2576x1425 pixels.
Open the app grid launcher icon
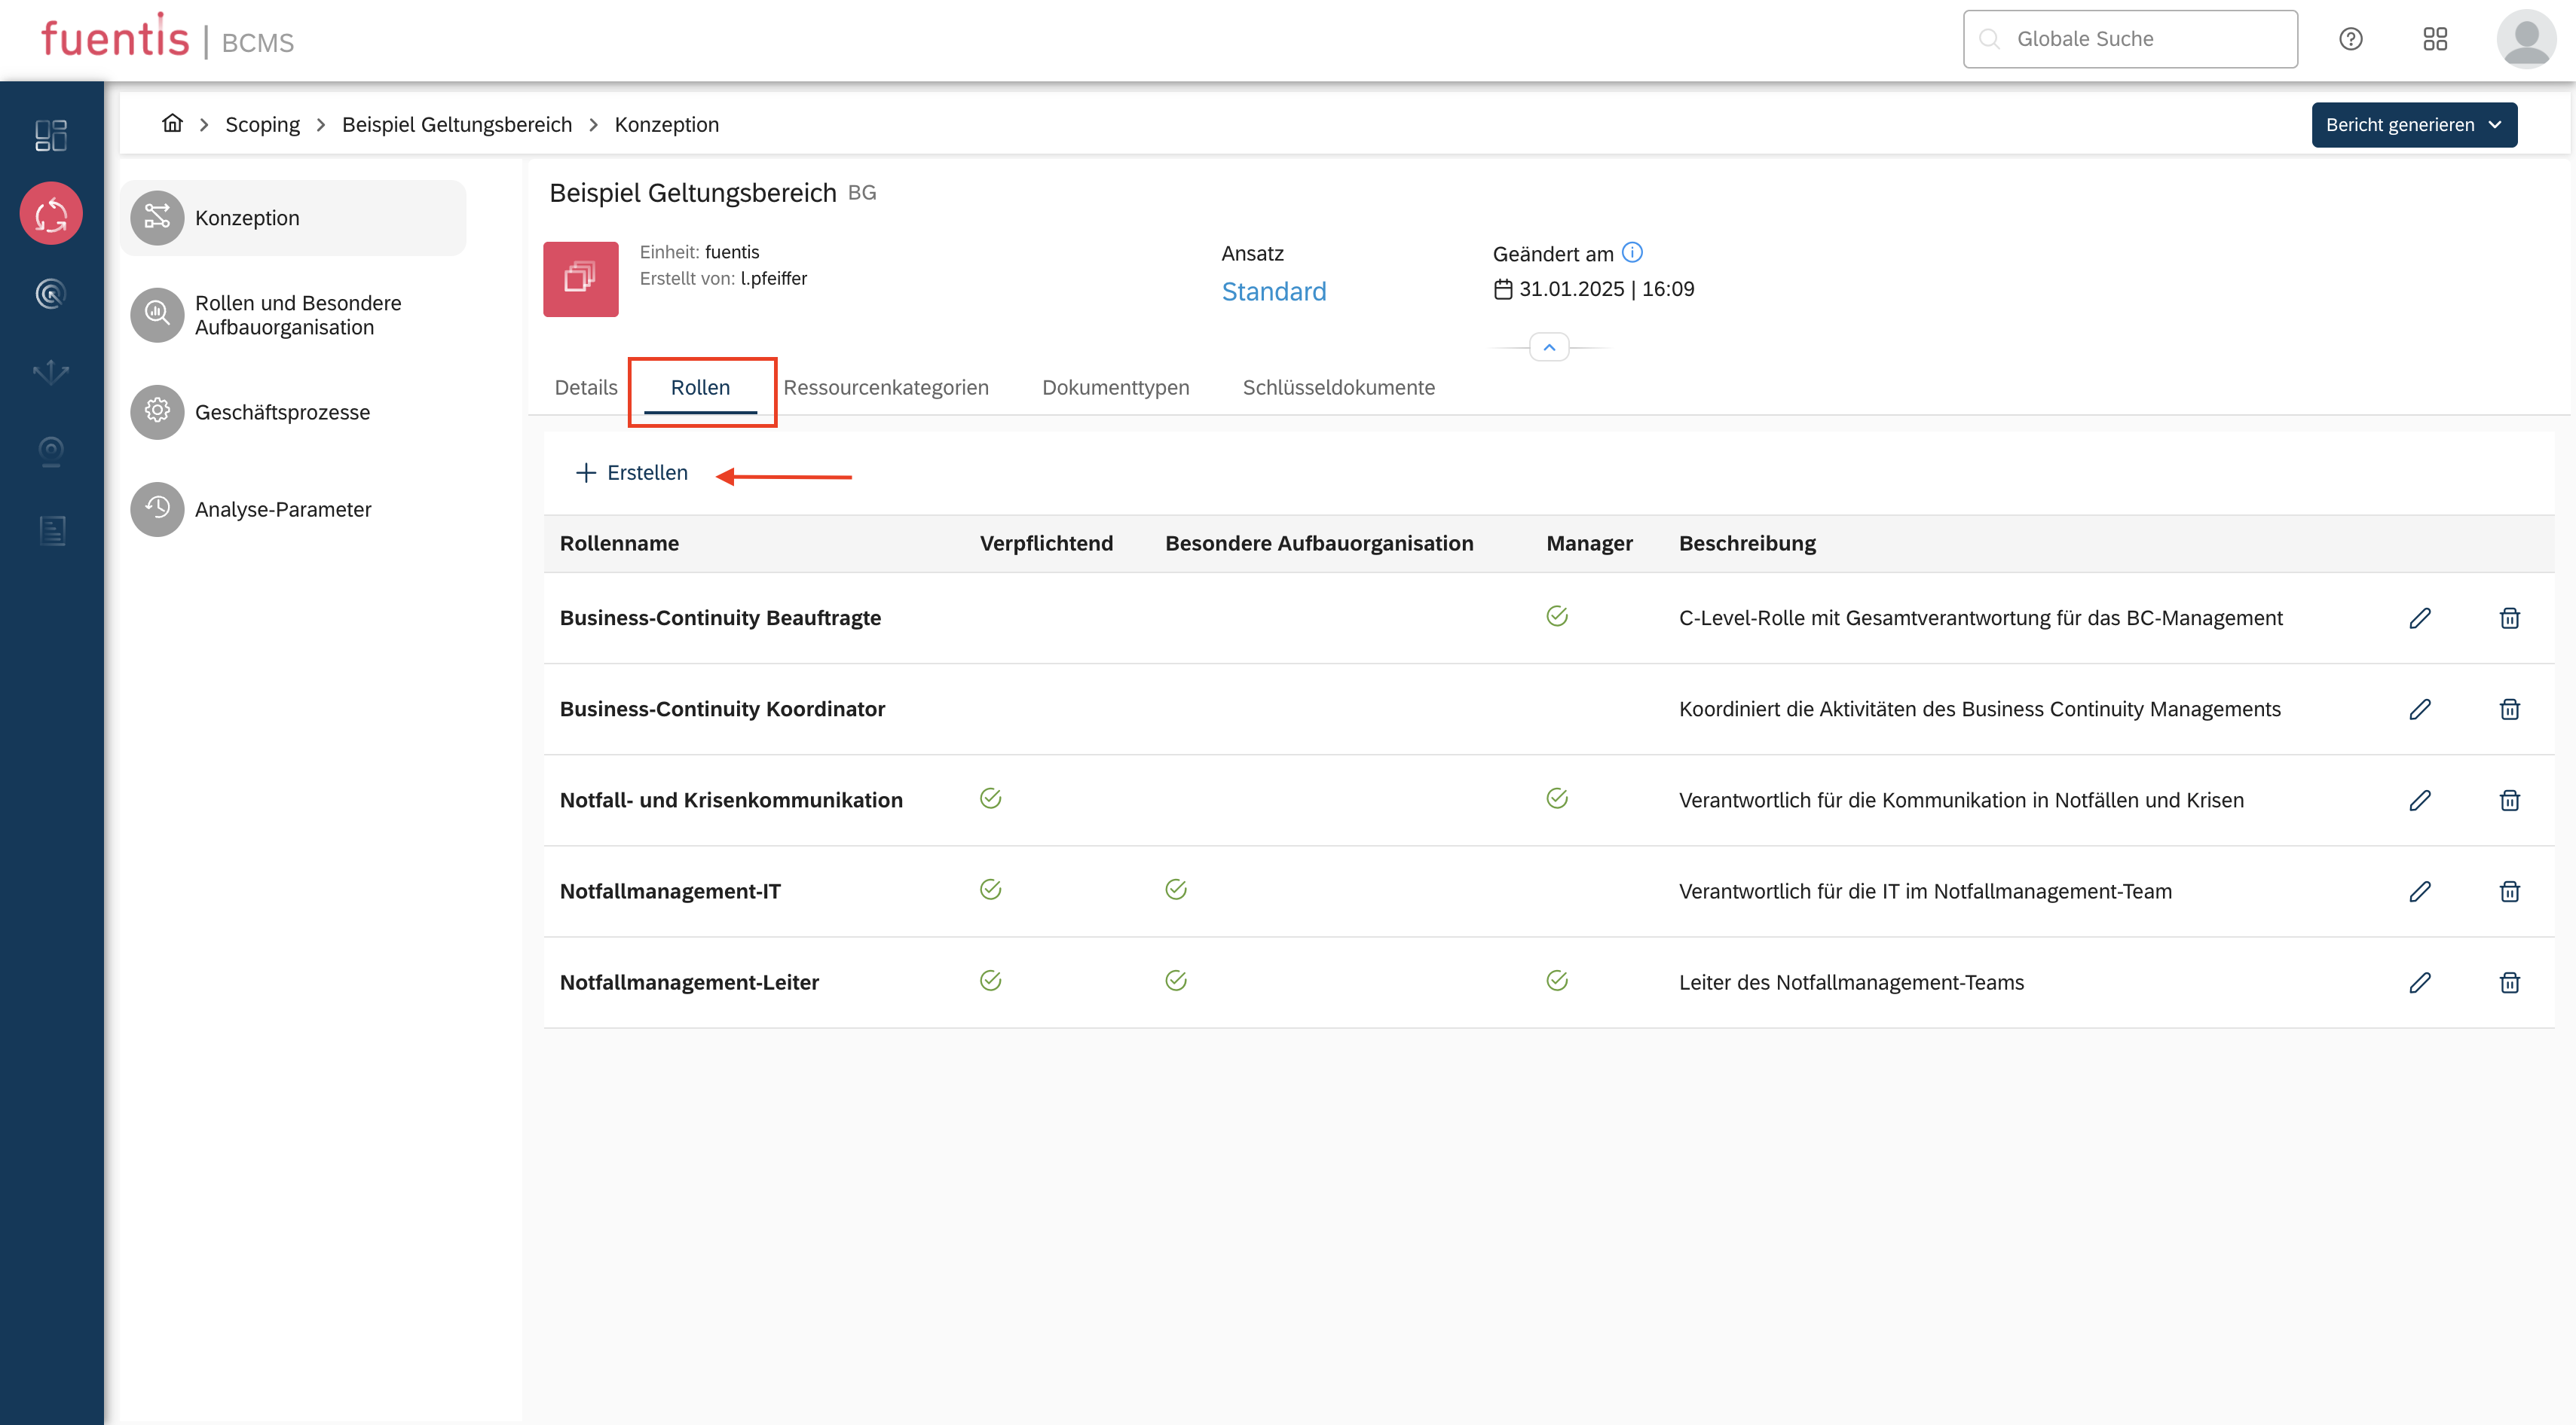2435,39
